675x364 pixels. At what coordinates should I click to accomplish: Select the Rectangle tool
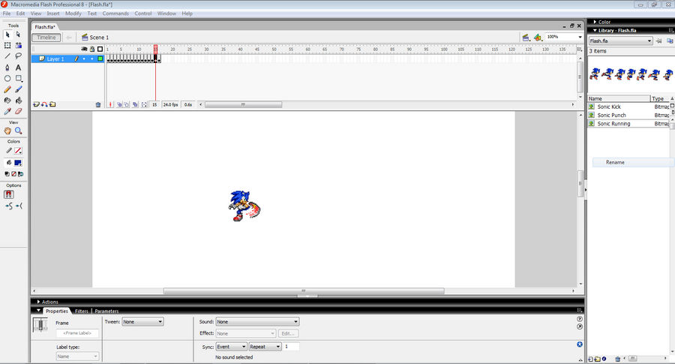click(x=18, y=78)
